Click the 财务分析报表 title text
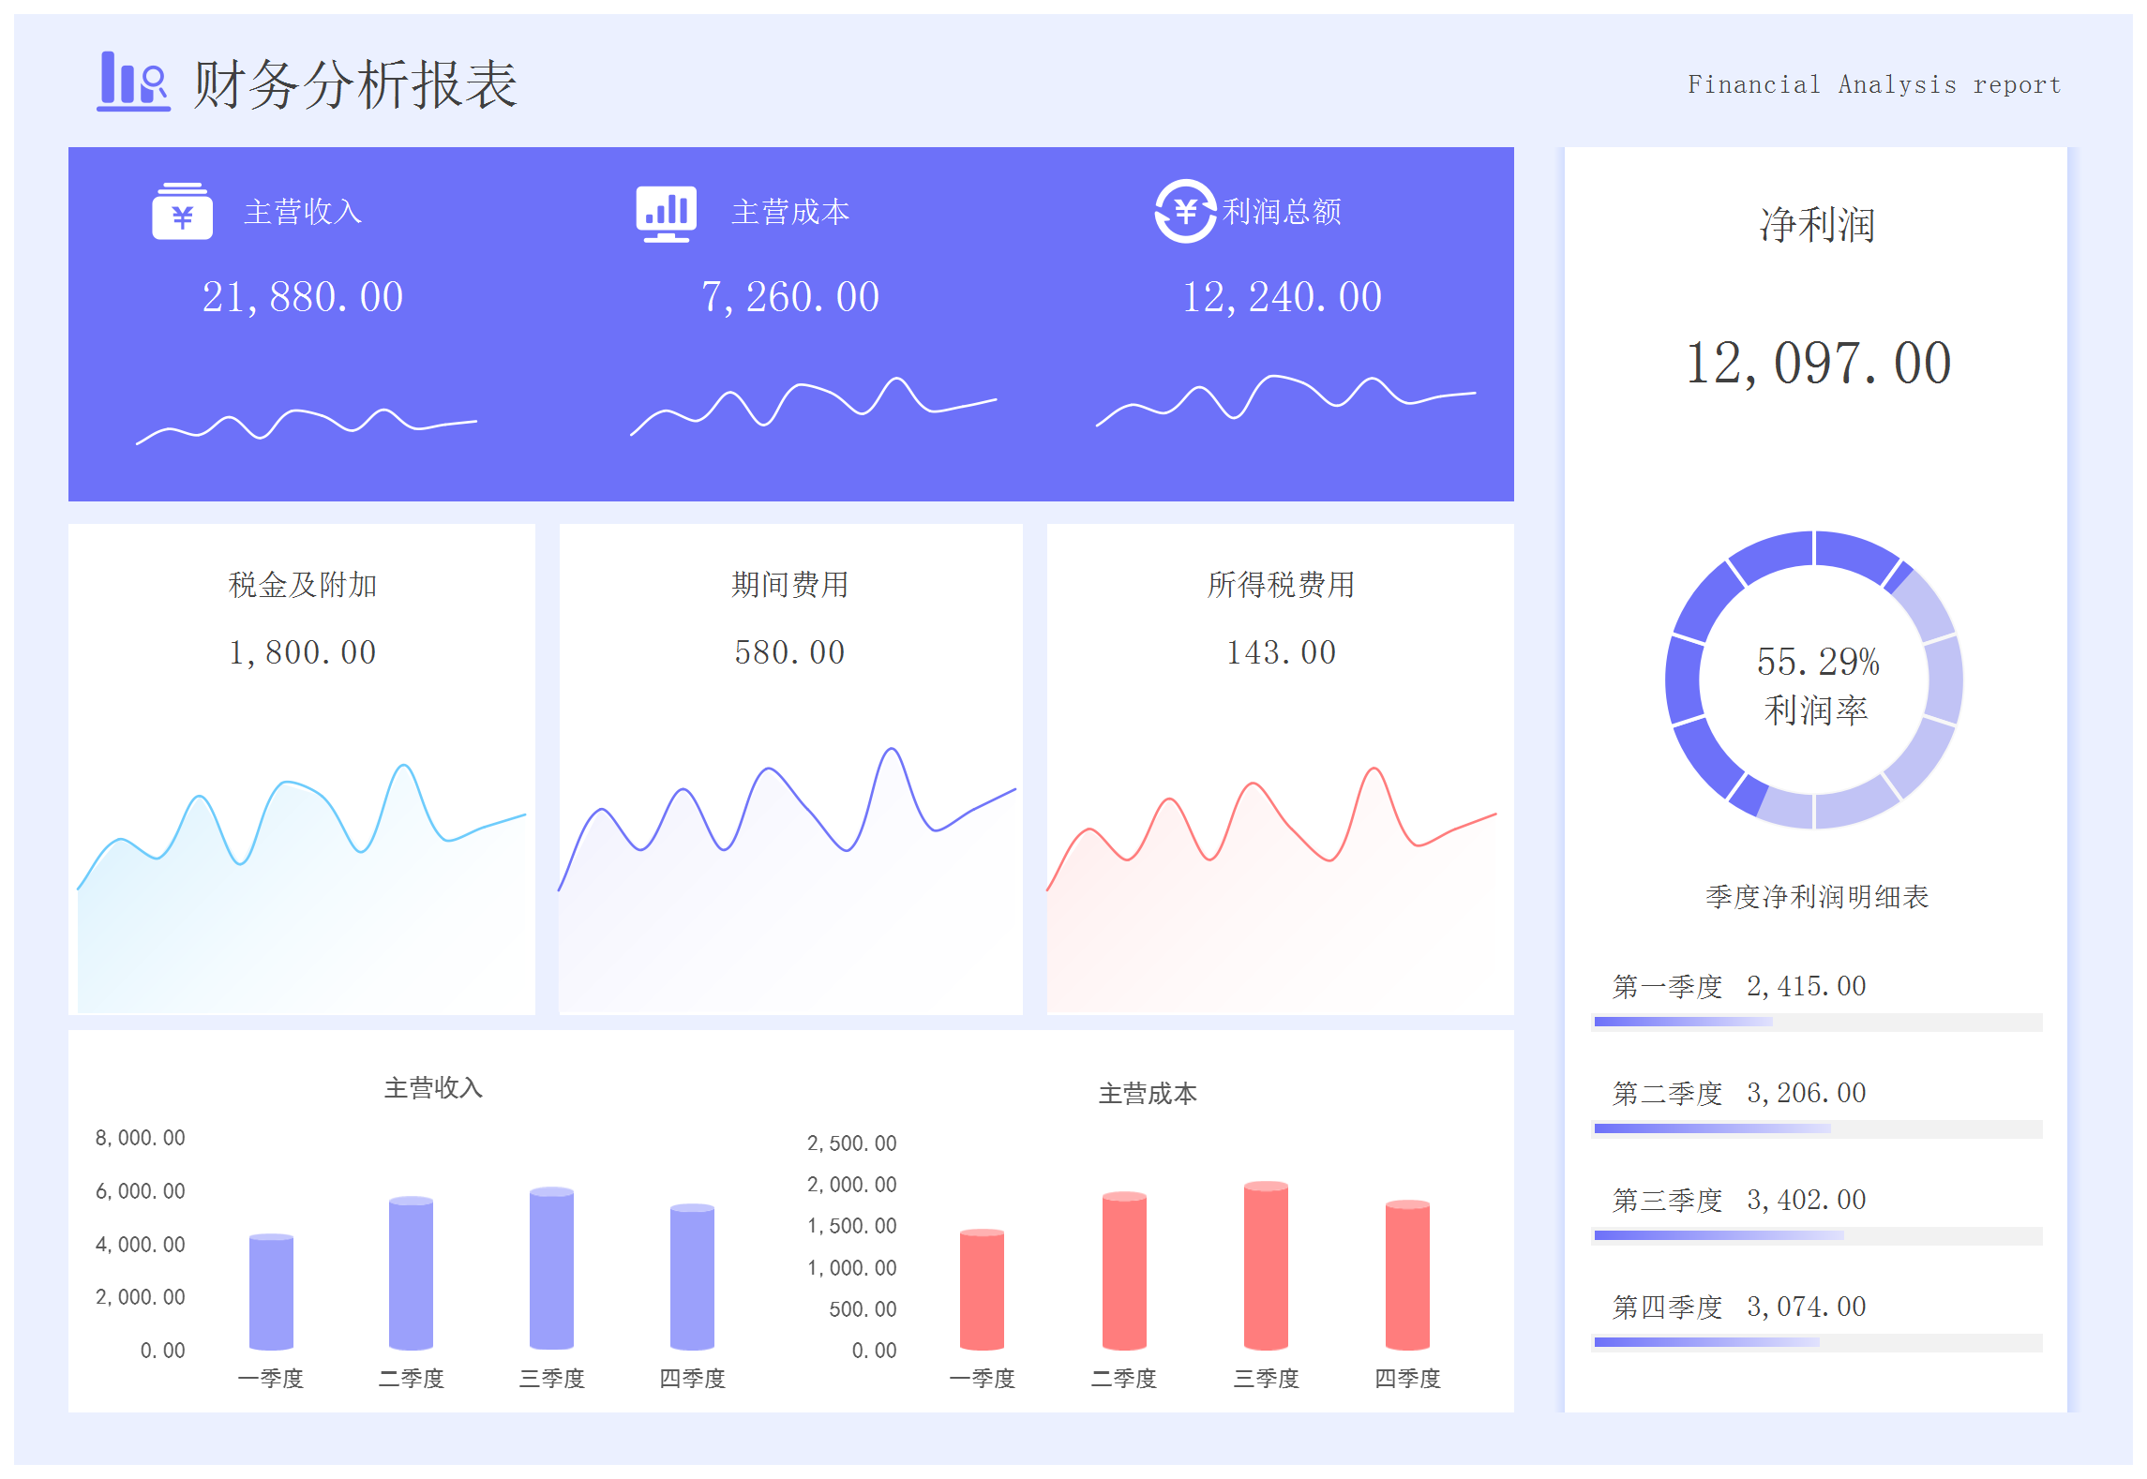The width and height of the screenshot is (2147, 1479). (354, 84)
